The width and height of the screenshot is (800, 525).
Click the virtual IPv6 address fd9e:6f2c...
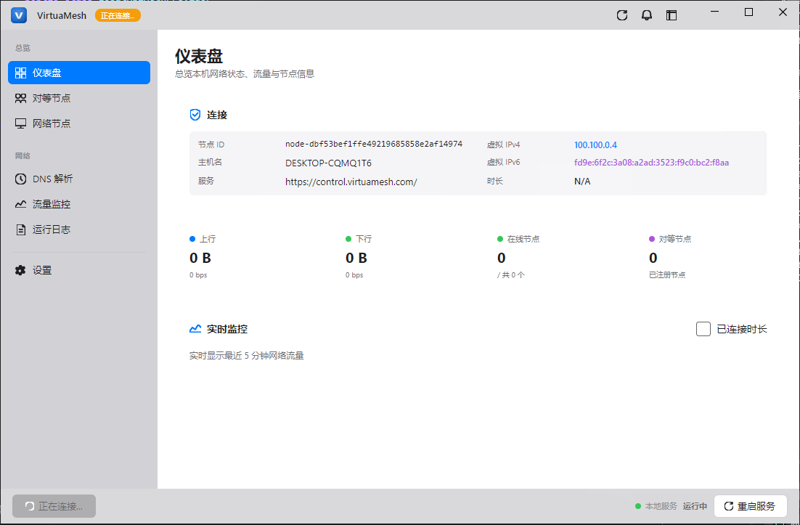(651, 163)
